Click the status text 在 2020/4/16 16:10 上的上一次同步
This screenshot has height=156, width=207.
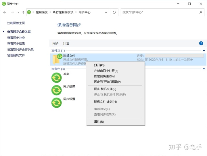[169, 60]
